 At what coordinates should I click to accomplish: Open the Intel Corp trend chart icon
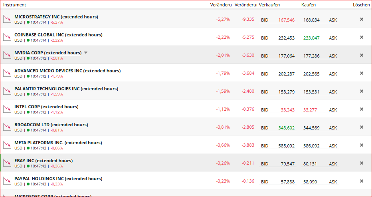(x=7, y=109)
